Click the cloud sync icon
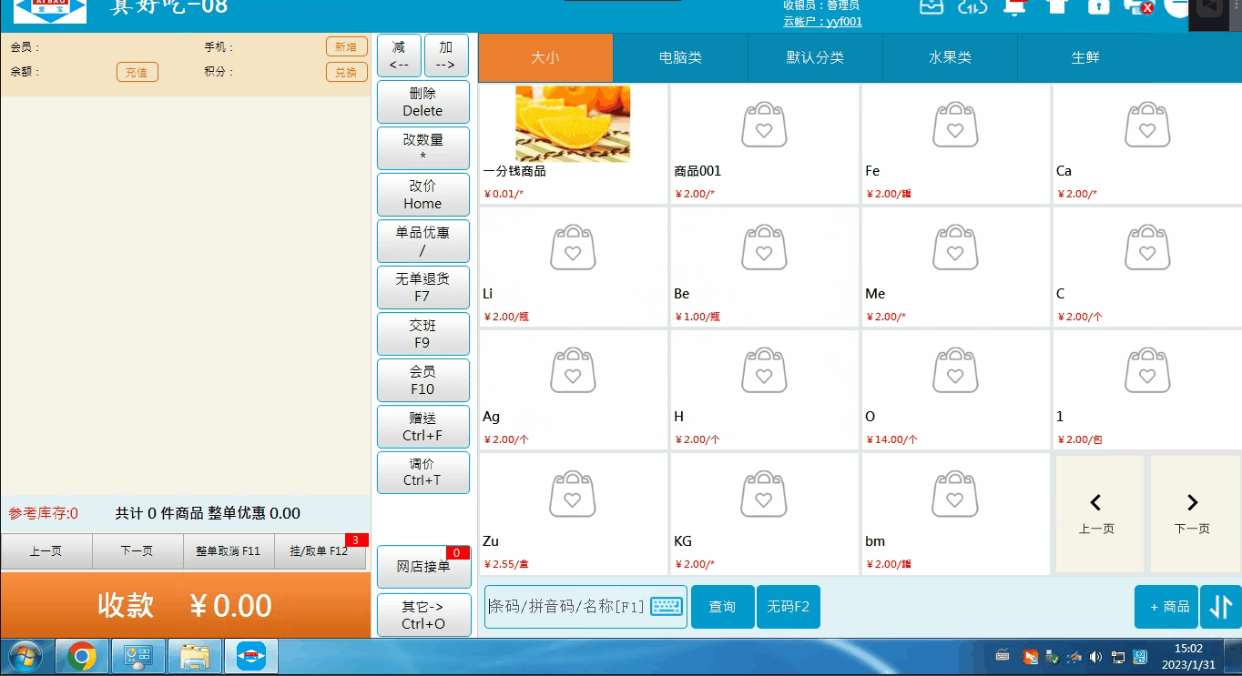This screenshot has height=676, width=1242. (x=972, y=5)
